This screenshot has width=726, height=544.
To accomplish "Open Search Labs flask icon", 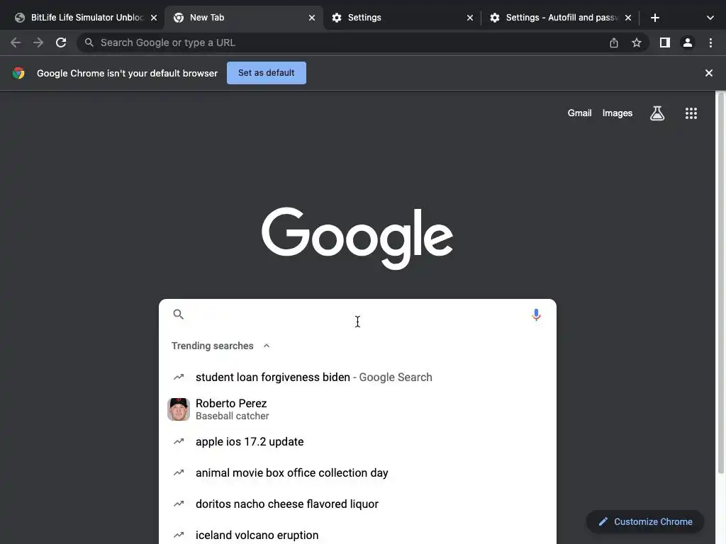I will (x=657, y=113).
